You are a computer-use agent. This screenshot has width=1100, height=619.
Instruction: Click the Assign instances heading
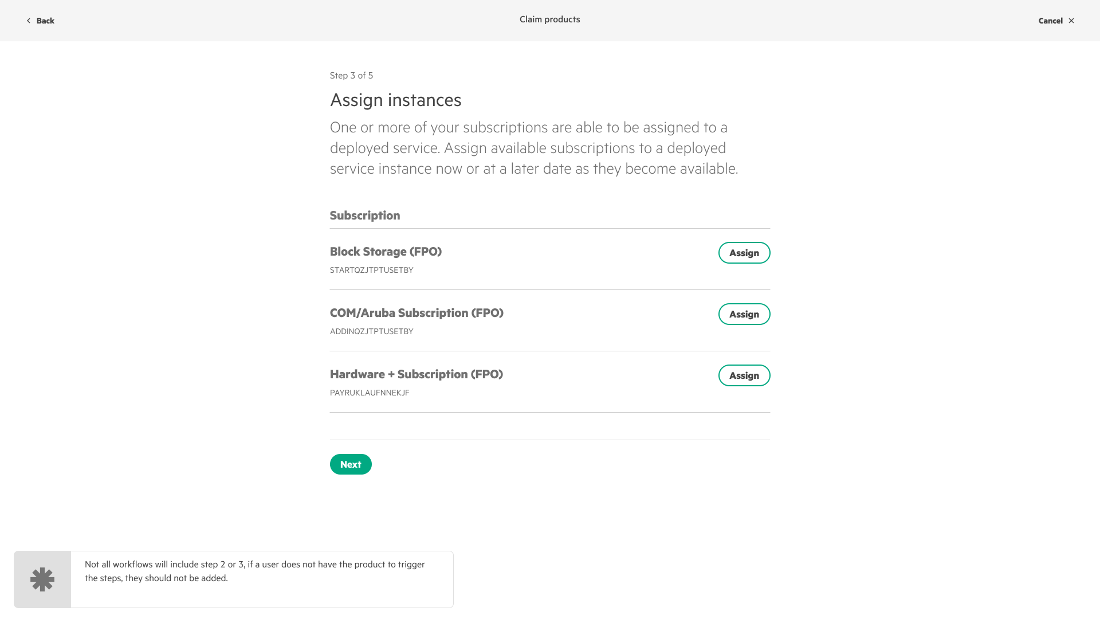click(x=395, y=100)
